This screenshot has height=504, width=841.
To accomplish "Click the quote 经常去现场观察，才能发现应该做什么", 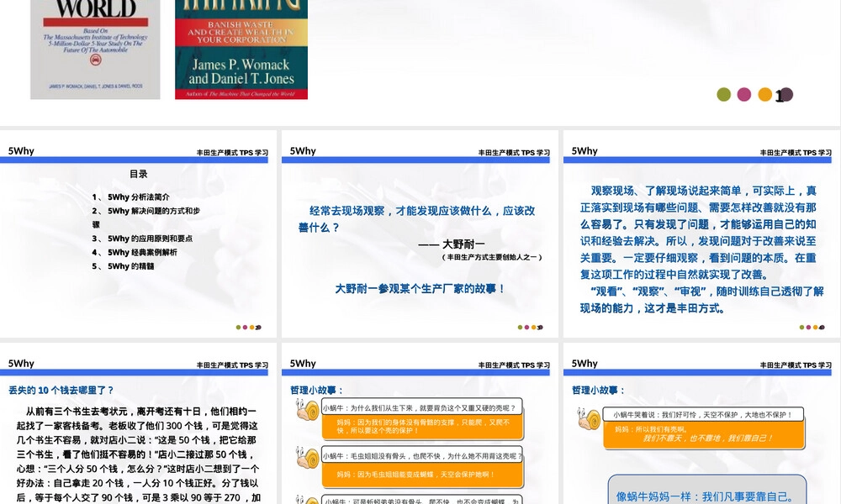I will pyautogui.click(x=417, y=219).
